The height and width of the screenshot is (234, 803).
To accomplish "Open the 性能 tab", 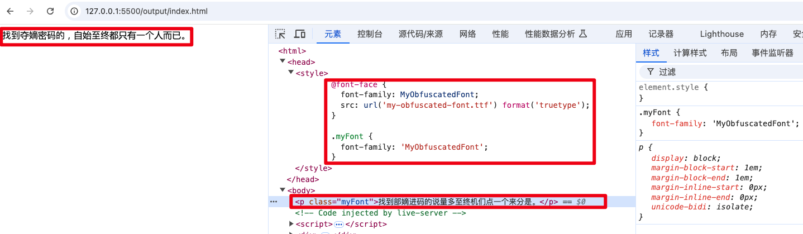I will coord(500,34).
